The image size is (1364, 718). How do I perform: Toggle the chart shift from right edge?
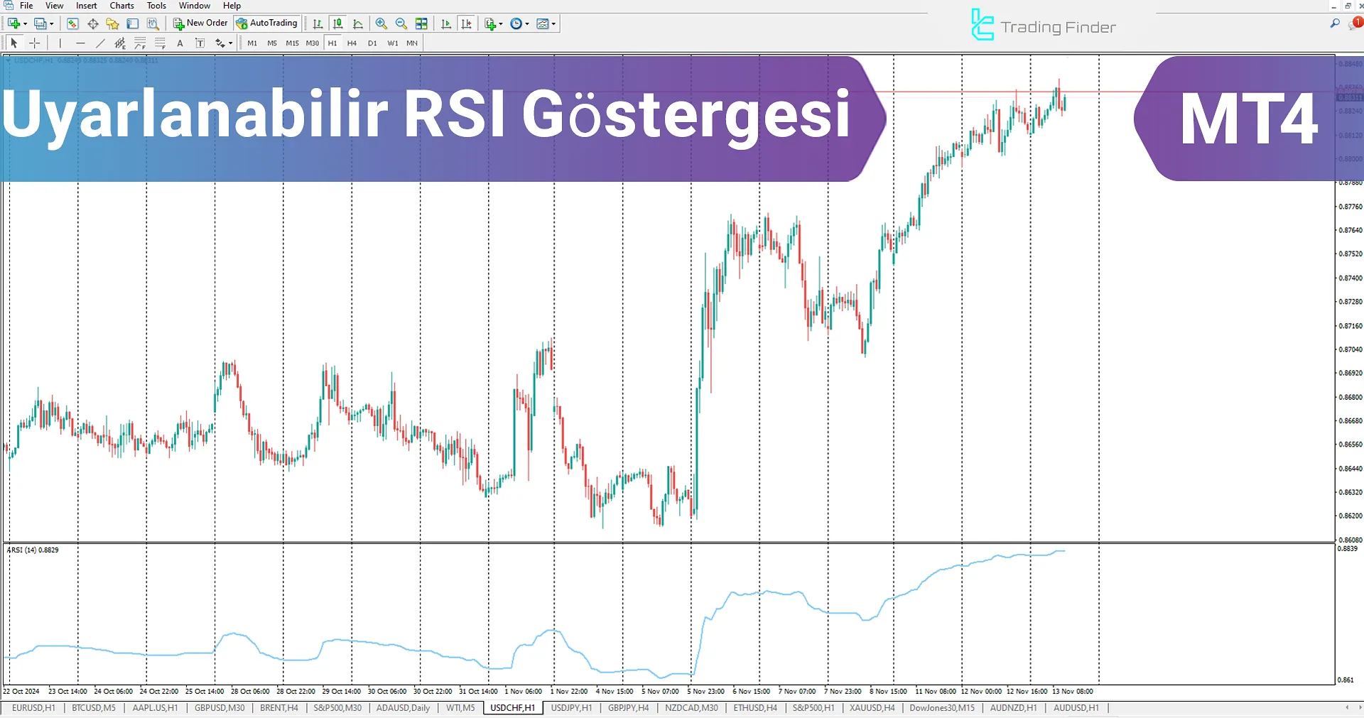pos(467,23)
